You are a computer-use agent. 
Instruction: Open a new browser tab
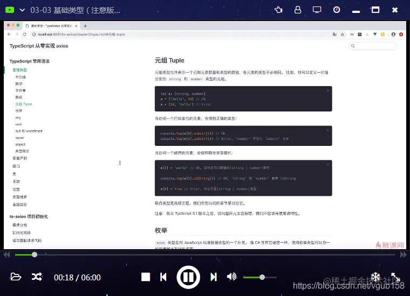(85, 26)
